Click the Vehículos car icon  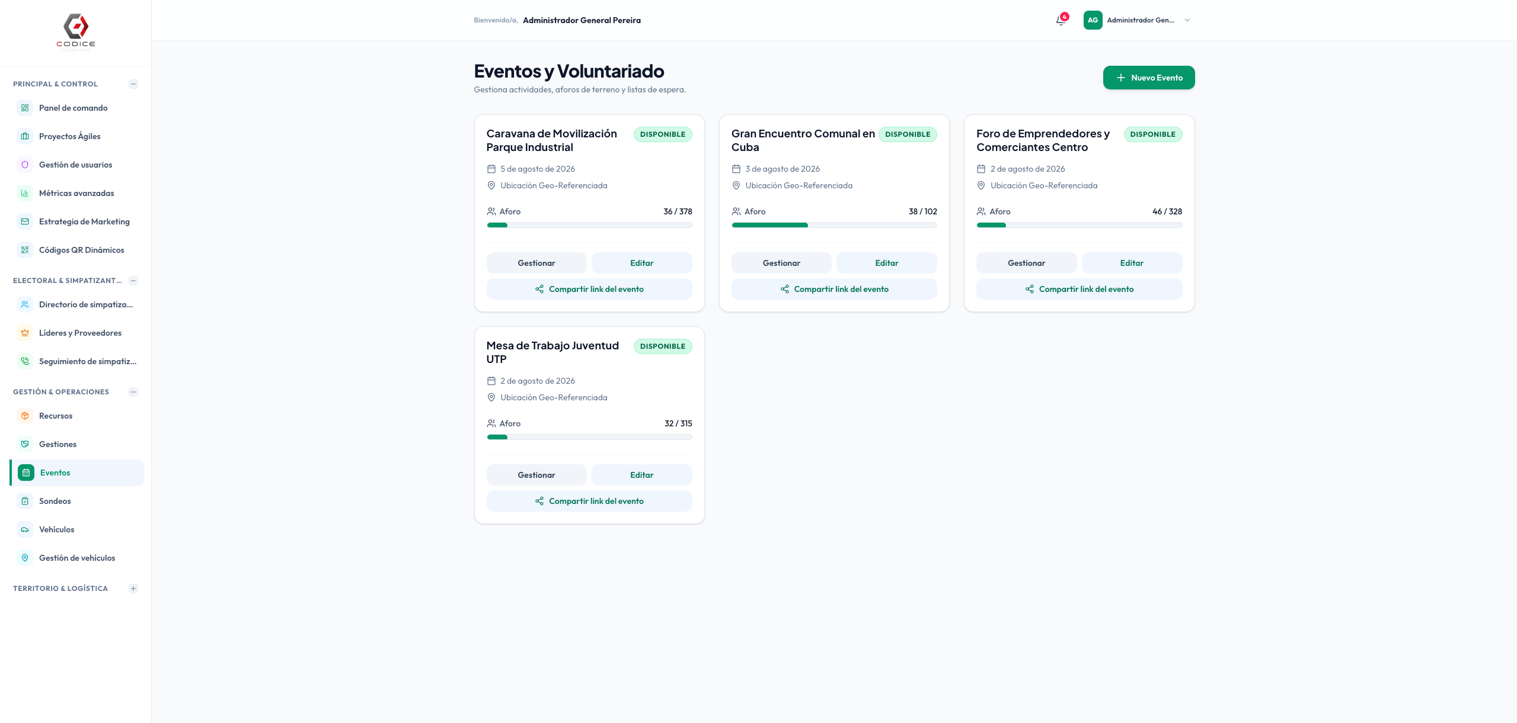25,529
